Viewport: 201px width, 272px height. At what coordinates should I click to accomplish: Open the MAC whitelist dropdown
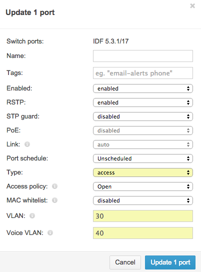(143, 200)
